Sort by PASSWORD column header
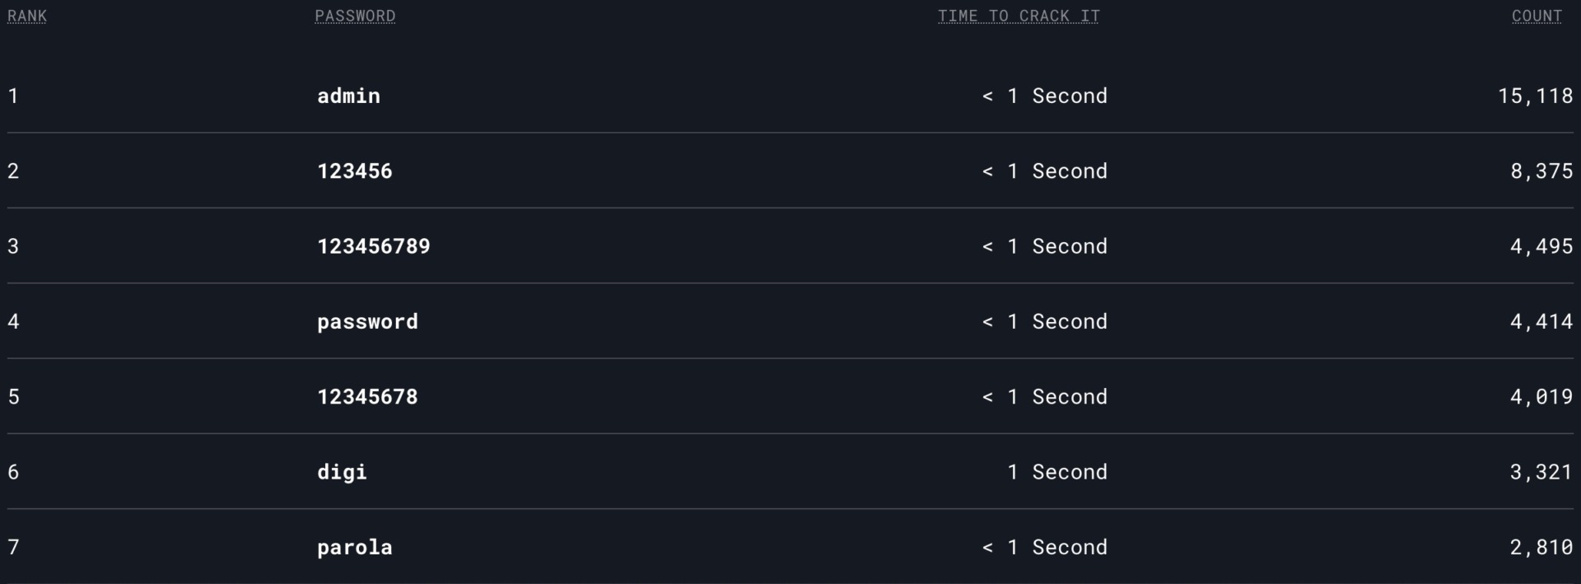Screen dimensions: 1581x584 coord(355,16)
